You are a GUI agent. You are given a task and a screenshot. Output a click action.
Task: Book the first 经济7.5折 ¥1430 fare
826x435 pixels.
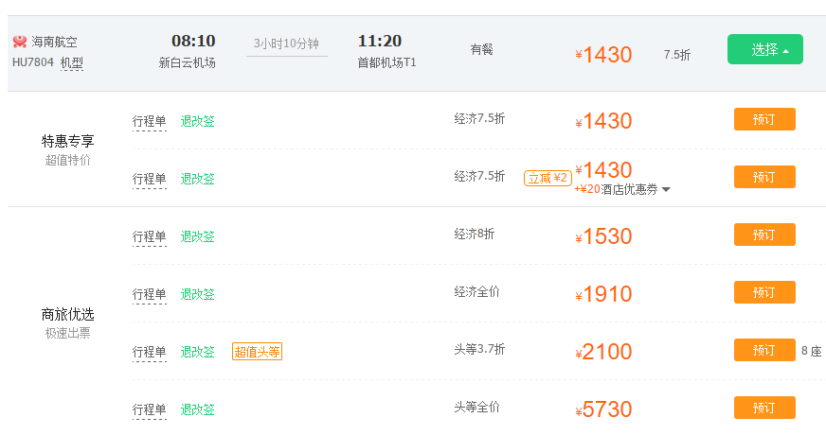(764, 119)
